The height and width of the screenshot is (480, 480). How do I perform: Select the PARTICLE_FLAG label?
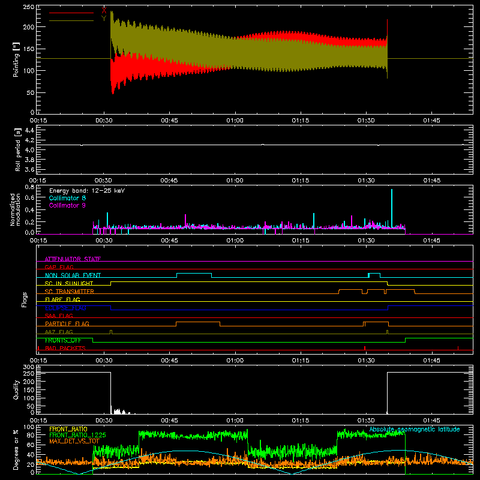(67, 324)
